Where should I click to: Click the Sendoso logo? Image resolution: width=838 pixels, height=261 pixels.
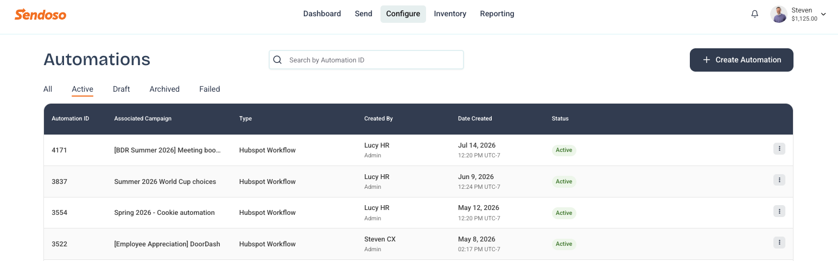41,14
